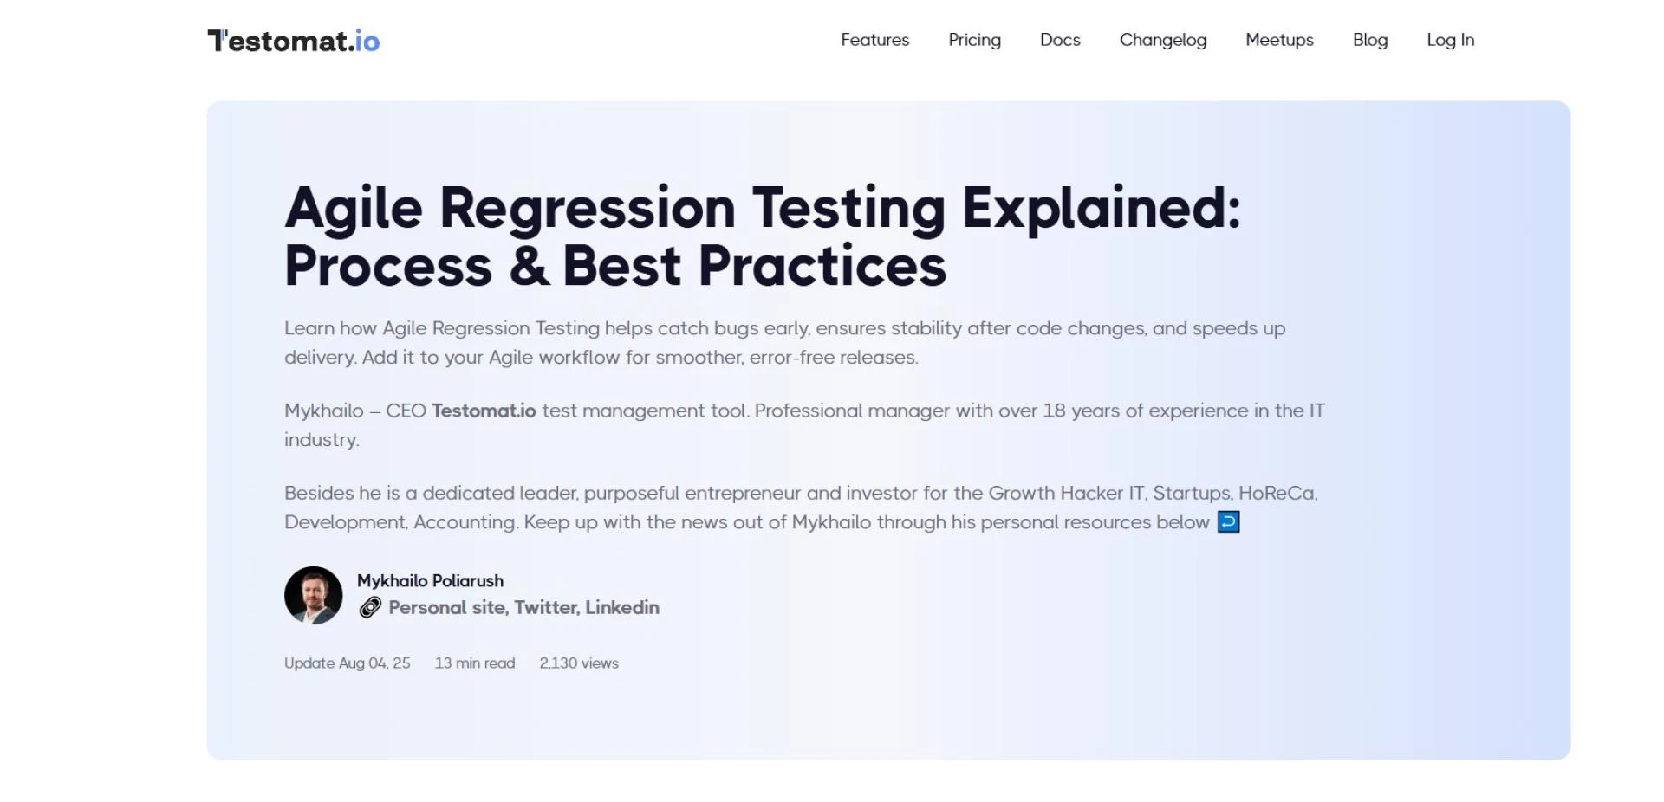Click the bold Testomat.io text in the bio

[484, 411]
